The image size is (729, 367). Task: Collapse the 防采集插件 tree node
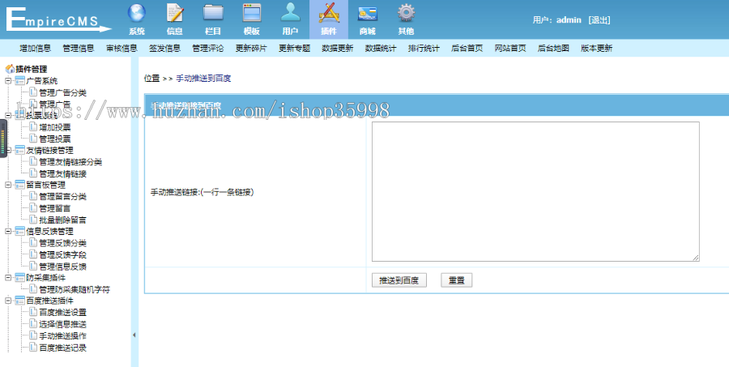coord(8,278)
